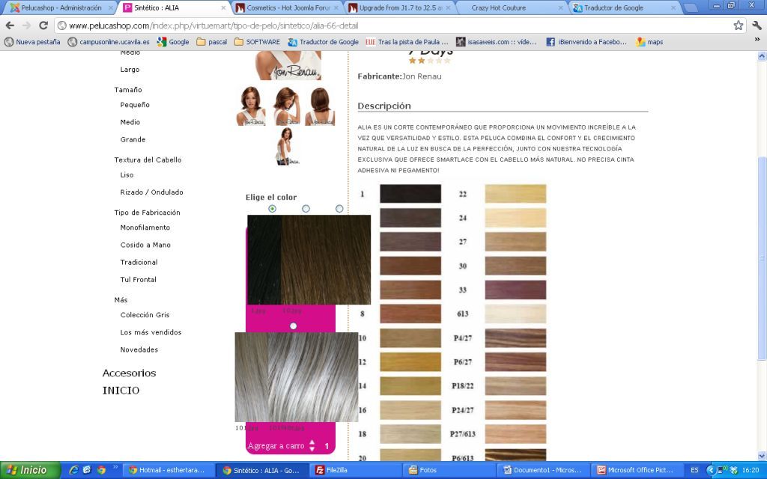
Task: Go back with the browser back arrow
Action: tap(10, 25)
